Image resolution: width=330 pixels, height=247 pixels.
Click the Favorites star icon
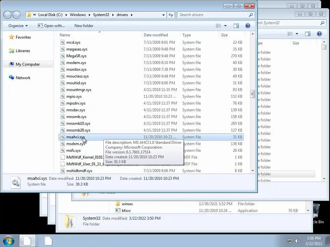[11, 37]
